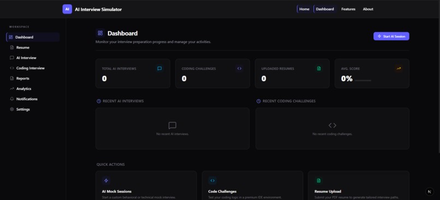The height and width of the screenshot is (200, 440).
Task: Click clock icon beside Recent Coding Challenges
Action: tap(258, 101)
